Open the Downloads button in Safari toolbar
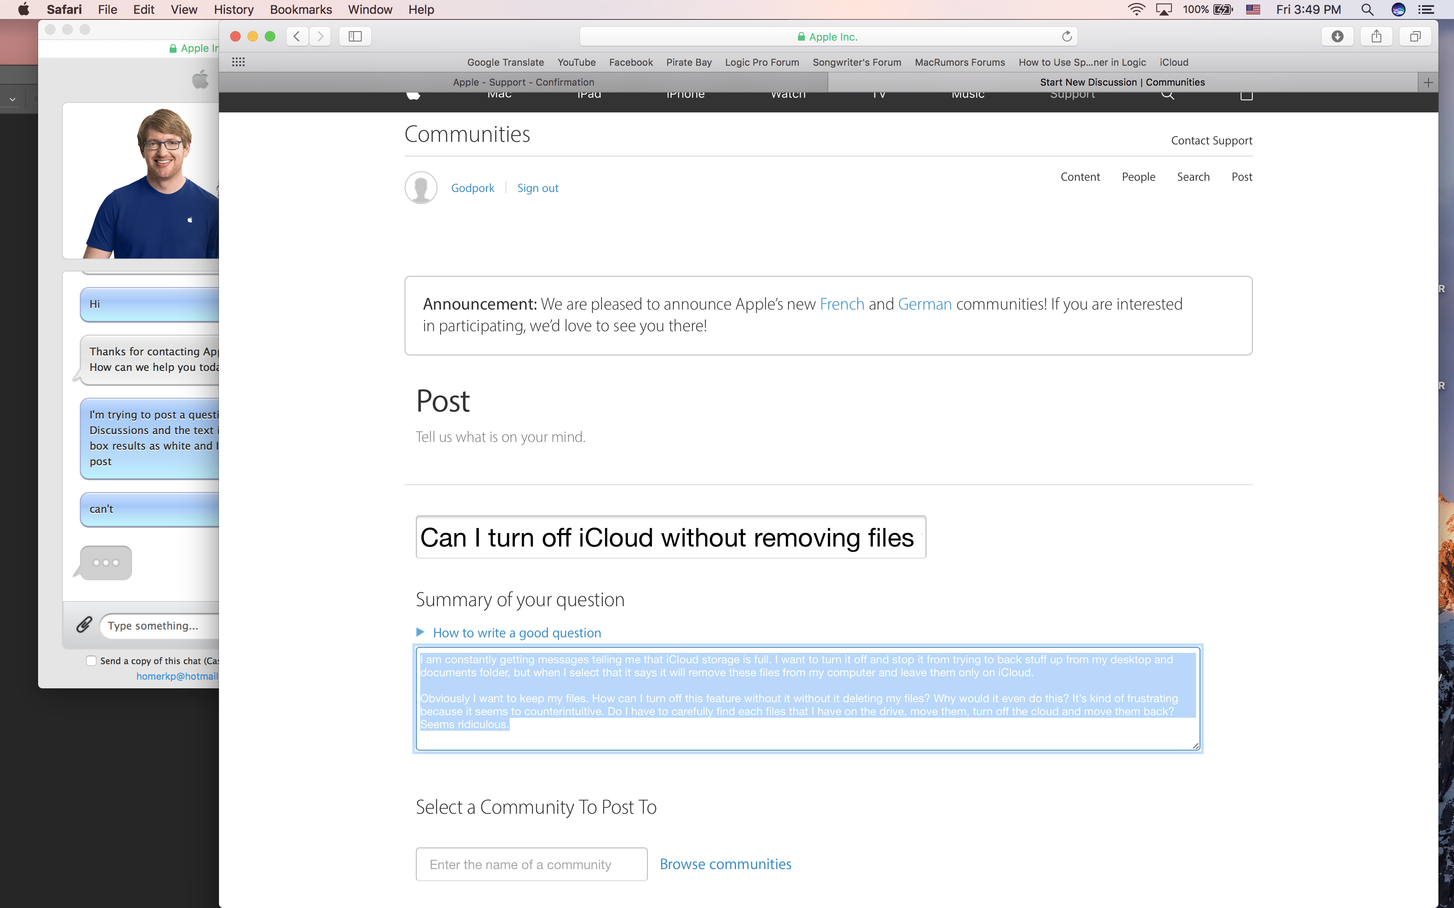Viewport: 1454px width, 908px height. [1338, 36]
